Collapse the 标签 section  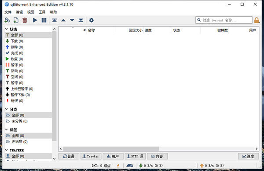[7, 130]
